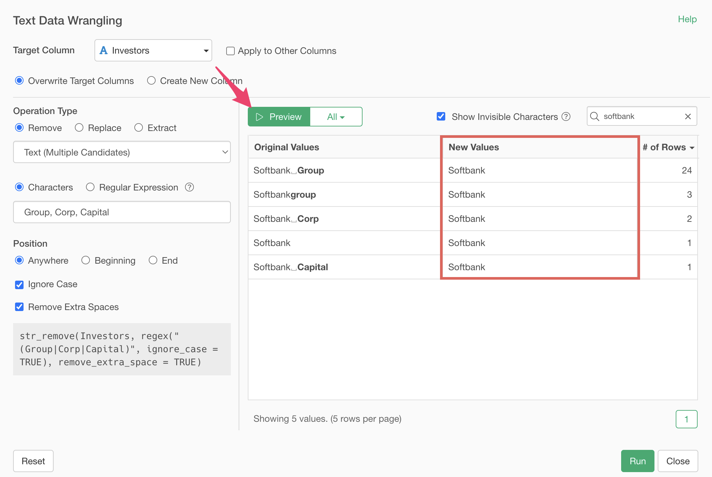The height and width of the screenshot is (477, 712).
Task: Select the Characters matching option
Action: click(x=19, y=187)
